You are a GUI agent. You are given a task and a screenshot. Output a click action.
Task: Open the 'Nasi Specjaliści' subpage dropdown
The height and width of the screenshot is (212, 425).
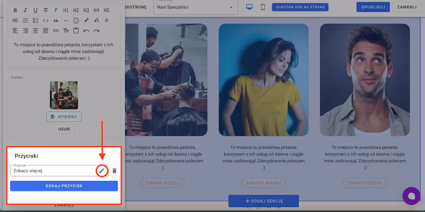pos(195,7)
